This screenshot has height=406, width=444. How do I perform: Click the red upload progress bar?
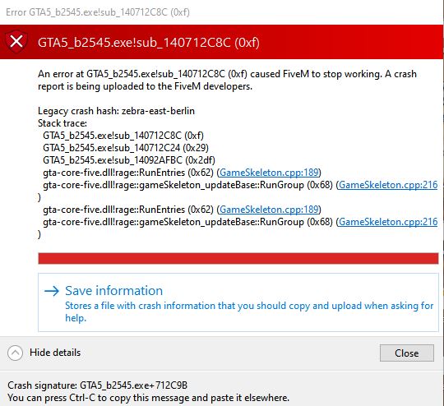(238, 259)
